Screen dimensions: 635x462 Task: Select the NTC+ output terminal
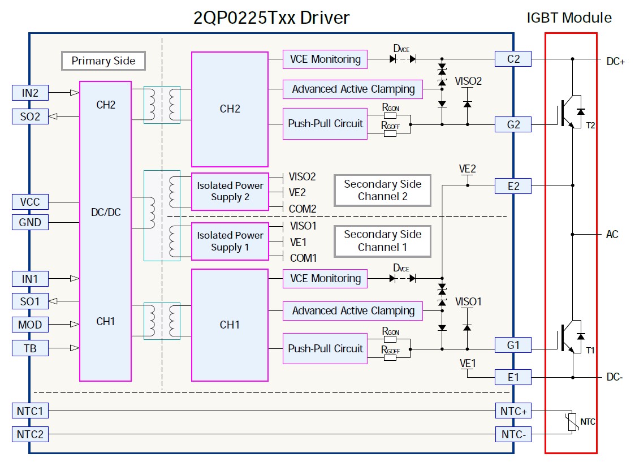513,411
